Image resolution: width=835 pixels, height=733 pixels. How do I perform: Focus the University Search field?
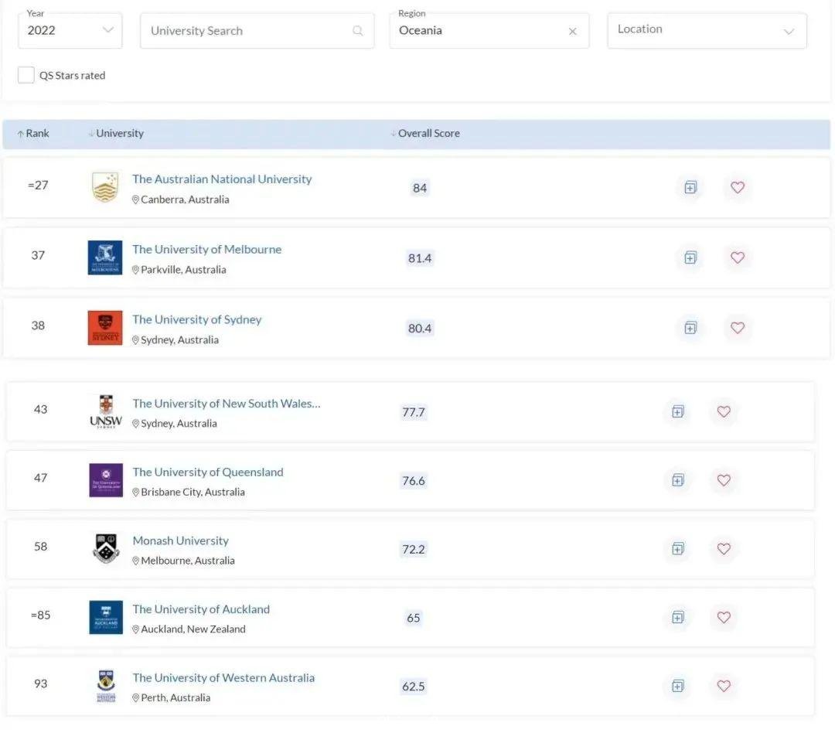pyautogui.click(x=257, y=31)
